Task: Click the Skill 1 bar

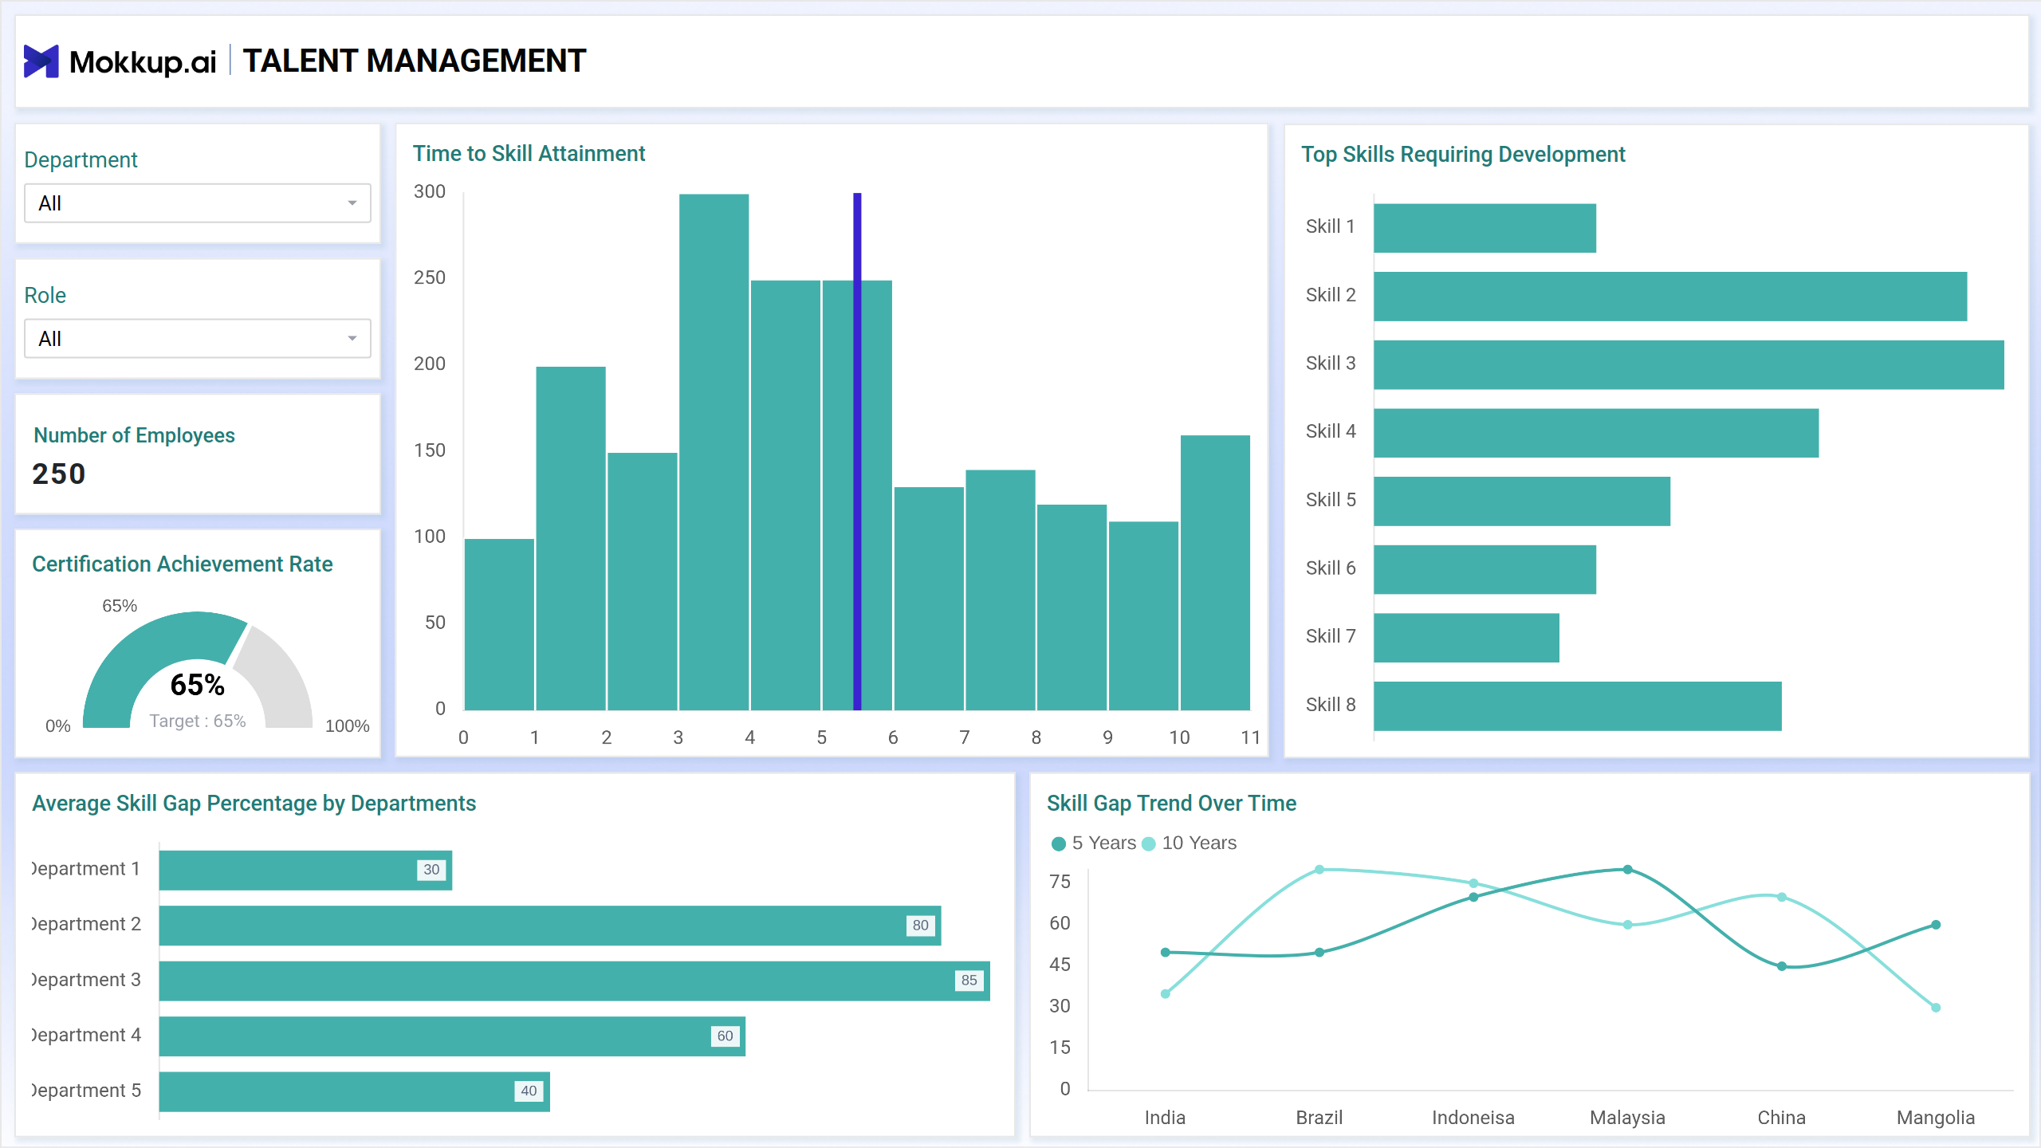Action: [1485, 228]
